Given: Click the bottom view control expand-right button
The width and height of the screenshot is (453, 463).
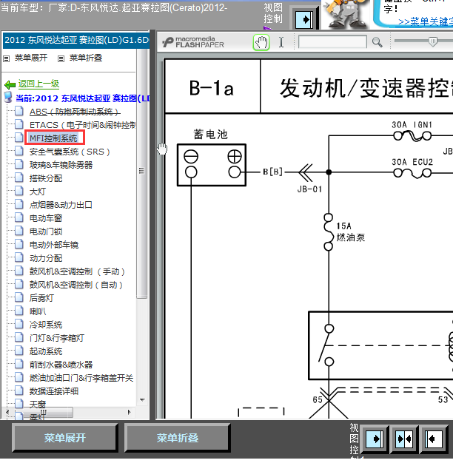Looking at the screenshot, I should (x=374, y=439).
